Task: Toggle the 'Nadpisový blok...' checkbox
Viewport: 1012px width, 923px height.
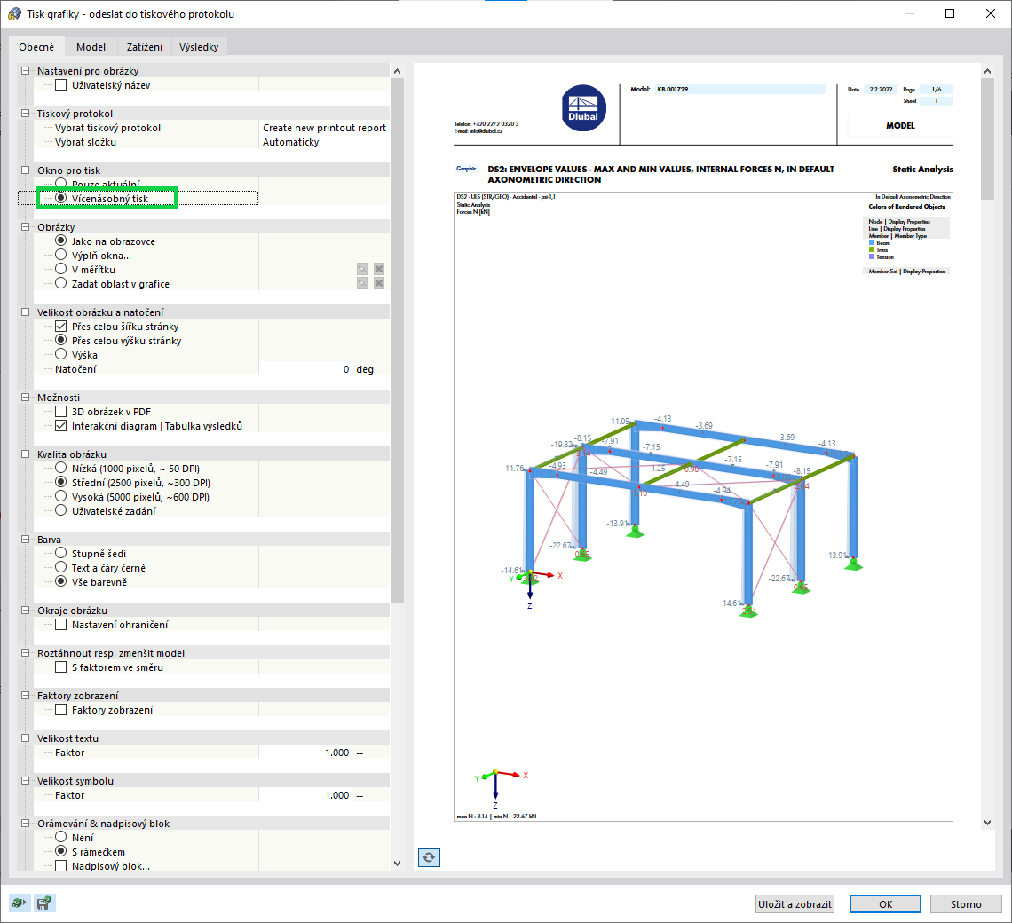Action: 60,865
